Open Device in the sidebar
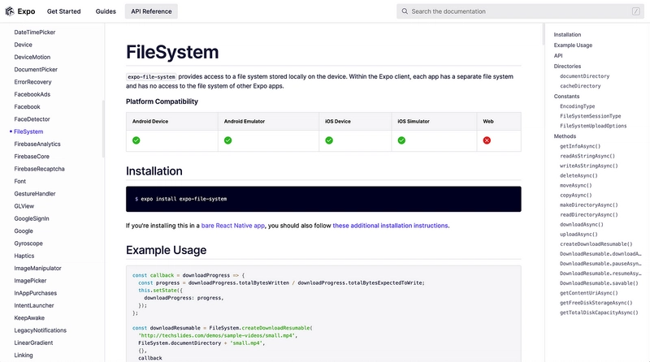 (x=24, y=45)
